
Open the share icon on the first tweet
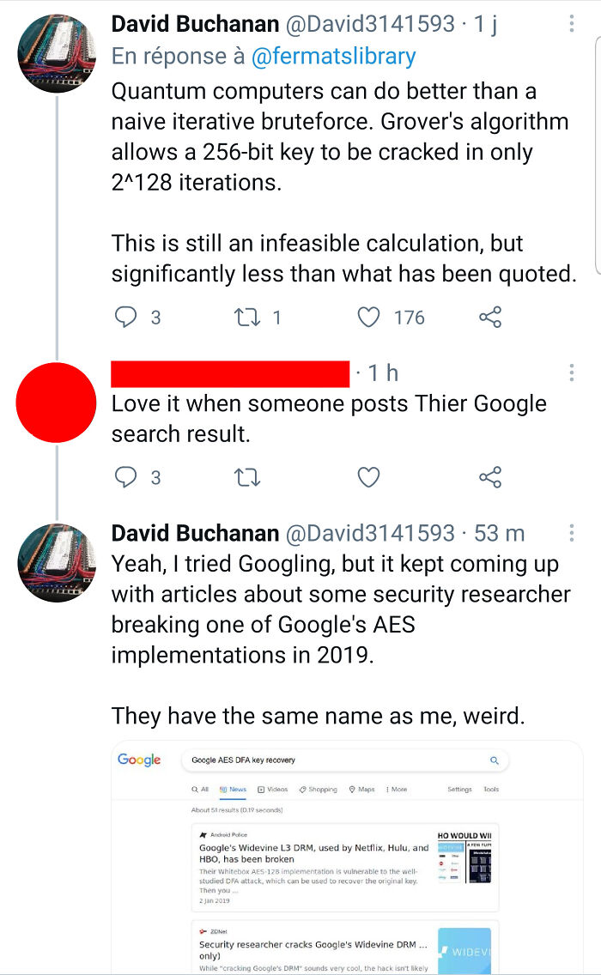click(489, 318)
